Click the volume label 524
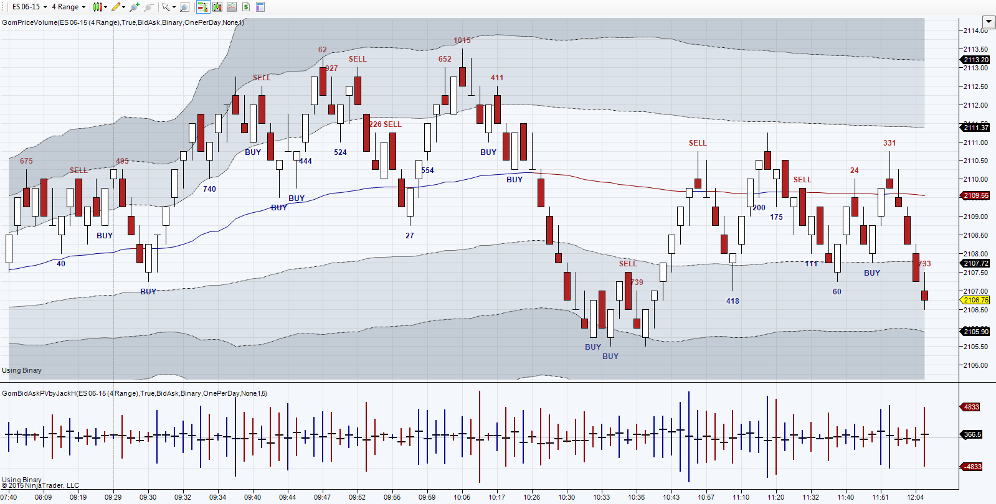 340,152
